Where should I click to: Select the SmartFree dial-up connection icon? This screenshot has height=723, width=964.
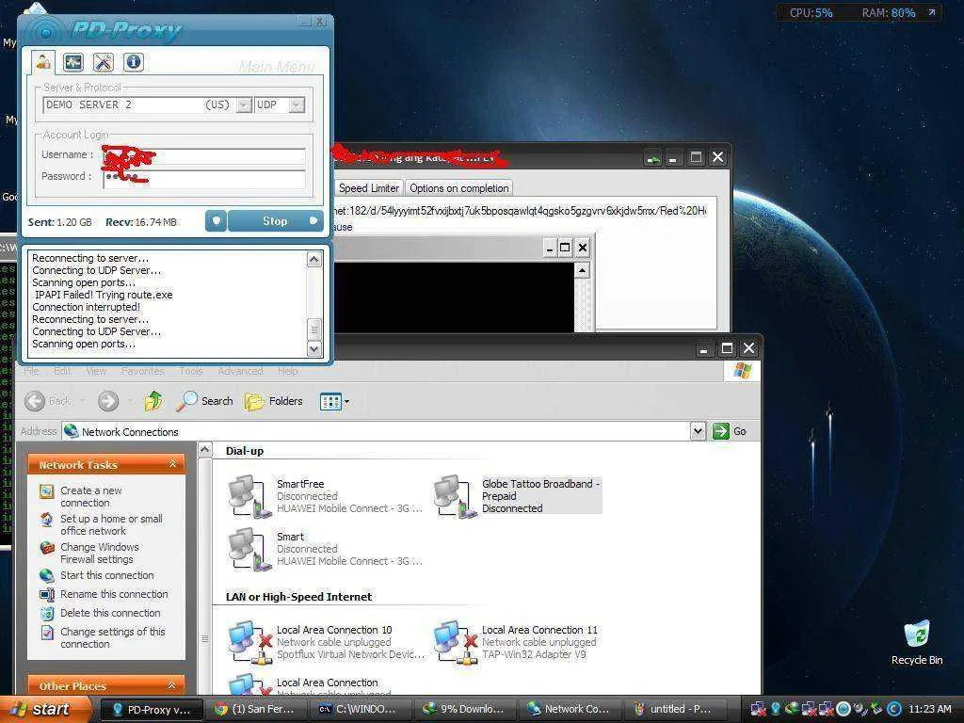tap(249, 495)
